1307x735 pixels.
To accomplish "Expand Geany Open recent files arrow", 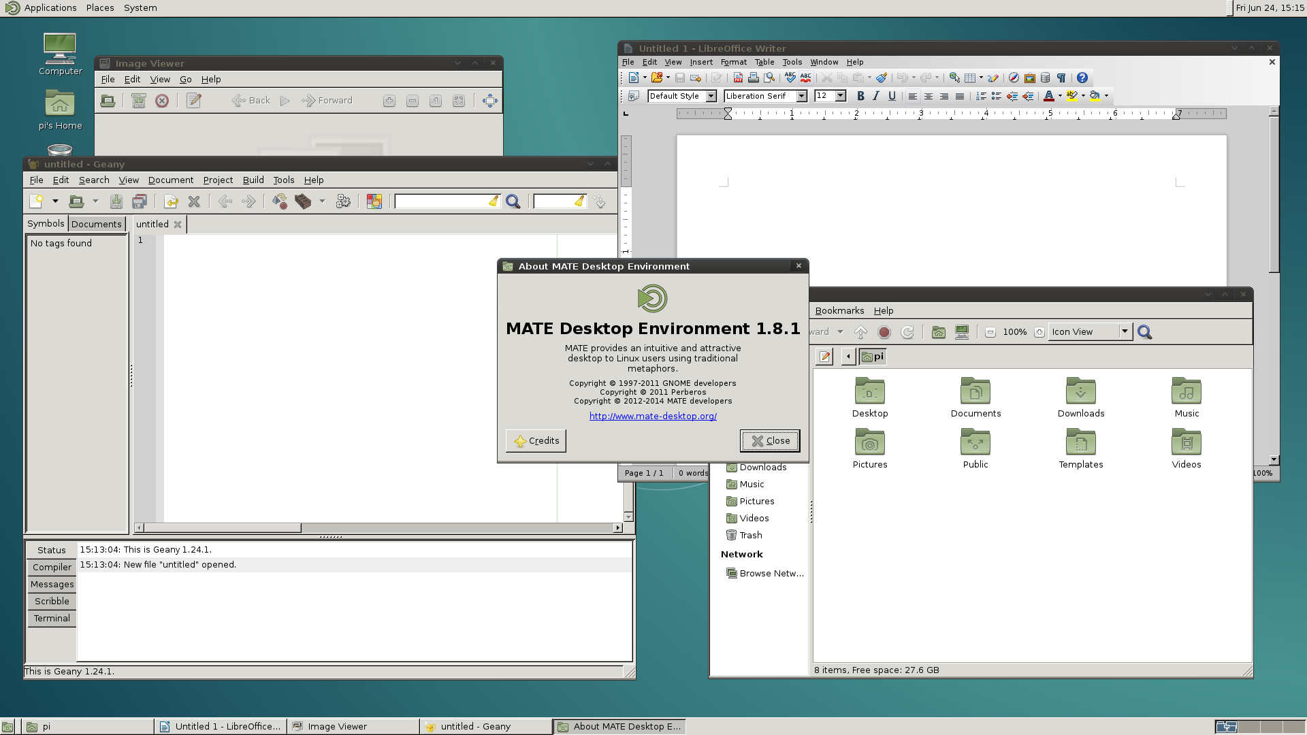I will pos(95,201).
